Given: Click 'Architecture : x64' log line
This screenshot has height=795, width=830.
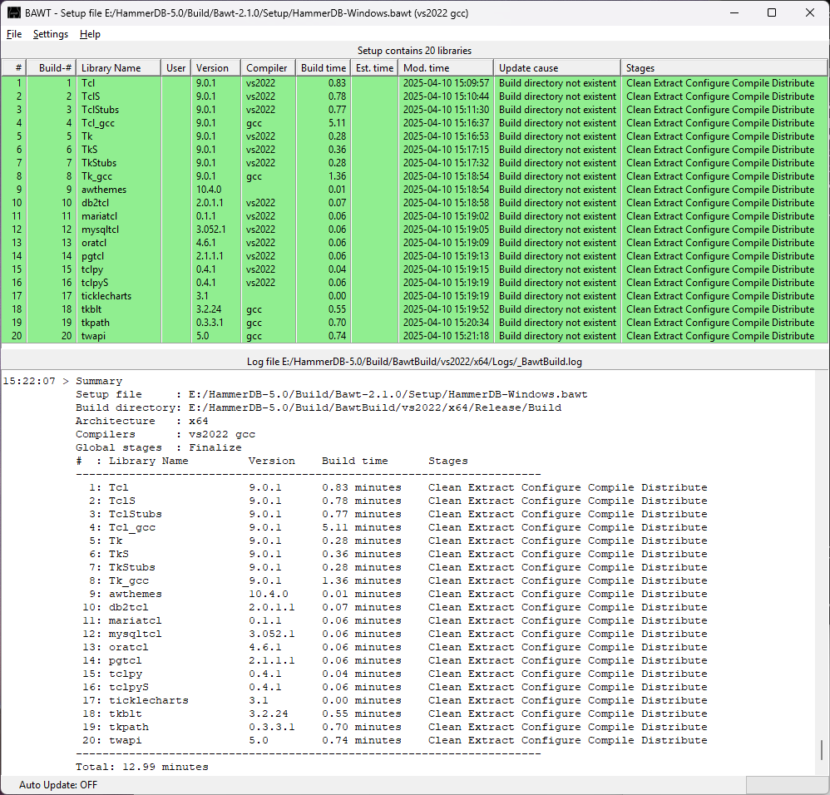Looking at the screenshot, I should [142, 421].
